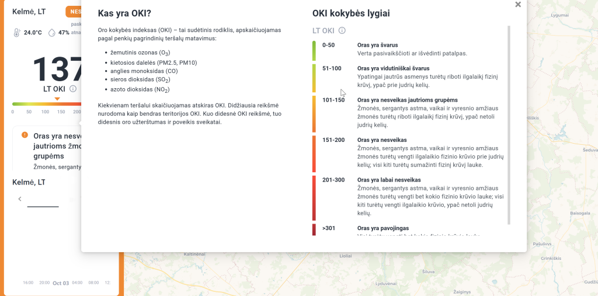Click the 'Oras yra nesveikas' level heading
Image resolution: width=598 pixels, height=296 pixels.
click(382, 140)
